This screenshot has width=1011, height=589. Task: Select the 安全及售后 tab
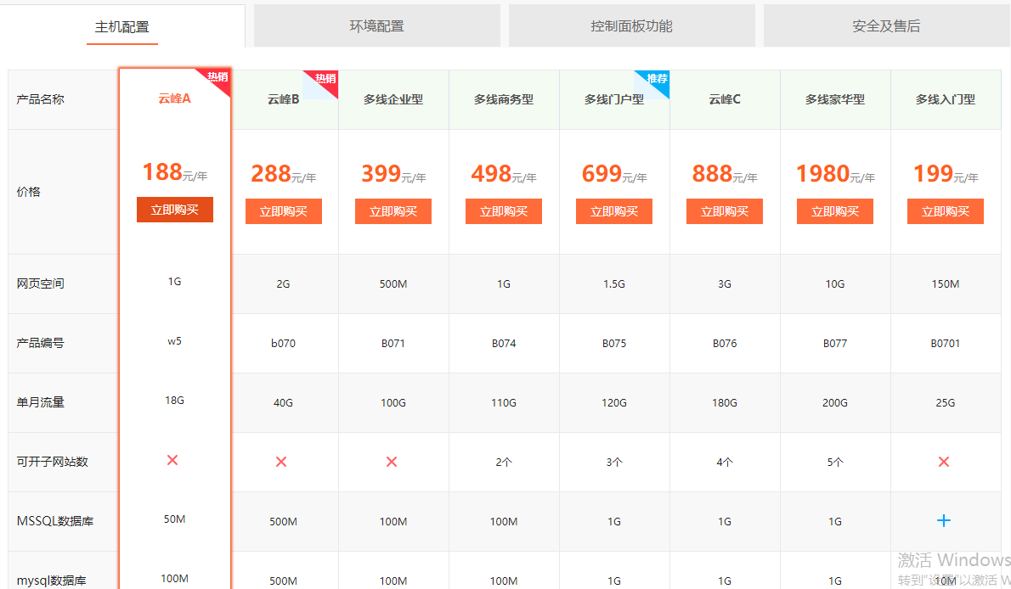pos(886,26)
